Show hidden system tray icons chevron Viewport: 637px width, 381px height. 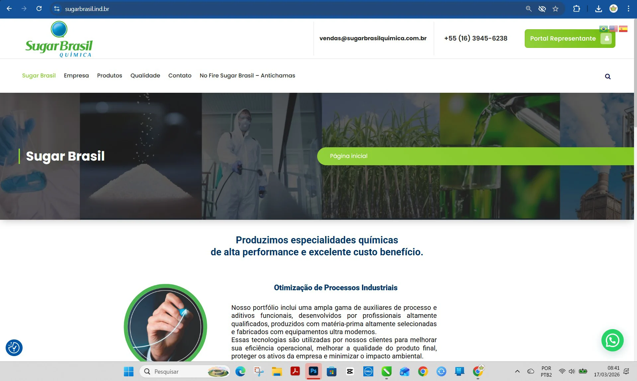(x=517, y=371)
